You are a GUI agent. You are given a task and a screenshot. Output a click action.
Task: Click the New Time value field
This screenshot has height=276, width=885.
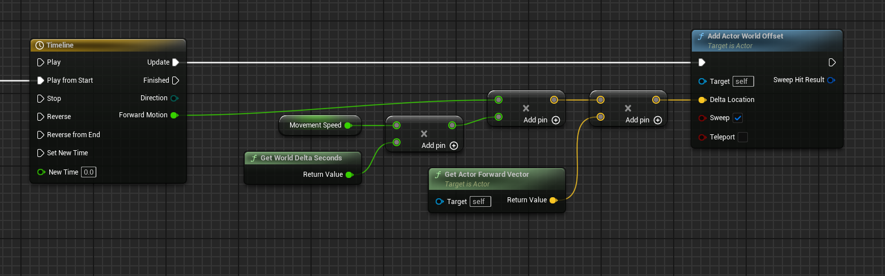pyautogui.click(x=88, y=172)
